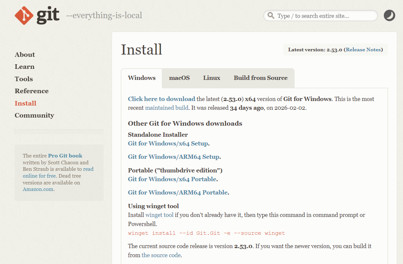This screenshot has width=403, height=264.
Task: Open Community page
Action: (x=34, y=115)
